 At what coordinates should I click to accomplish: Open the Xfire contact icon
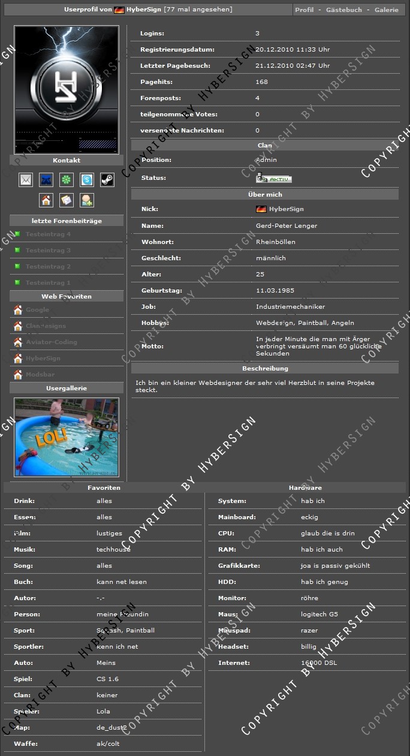click(x=46, y=179)
